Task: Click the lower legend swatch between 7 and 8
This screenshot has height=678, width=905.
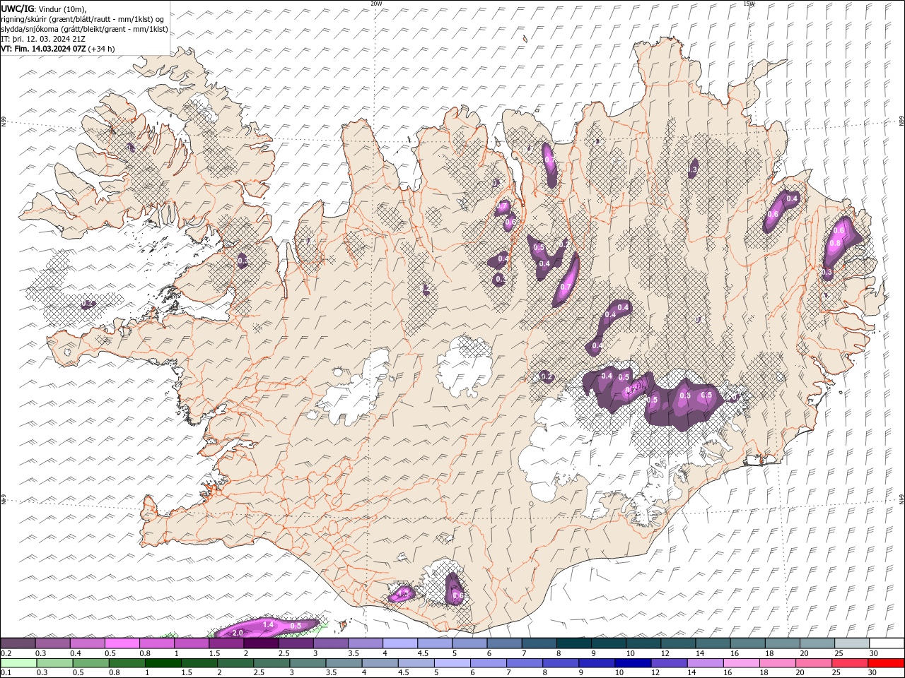Action: click(525, 663)
